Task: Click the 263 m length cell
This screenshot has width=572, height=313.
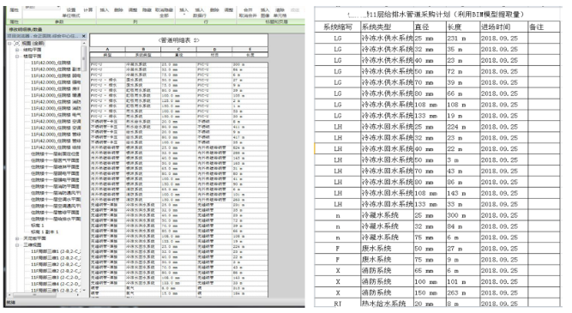Action: click(463, 292)
